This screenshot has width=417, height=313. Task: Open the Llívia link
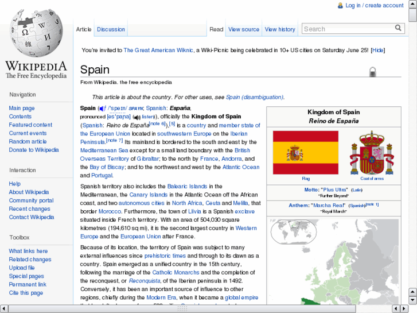tap(194, 211)
